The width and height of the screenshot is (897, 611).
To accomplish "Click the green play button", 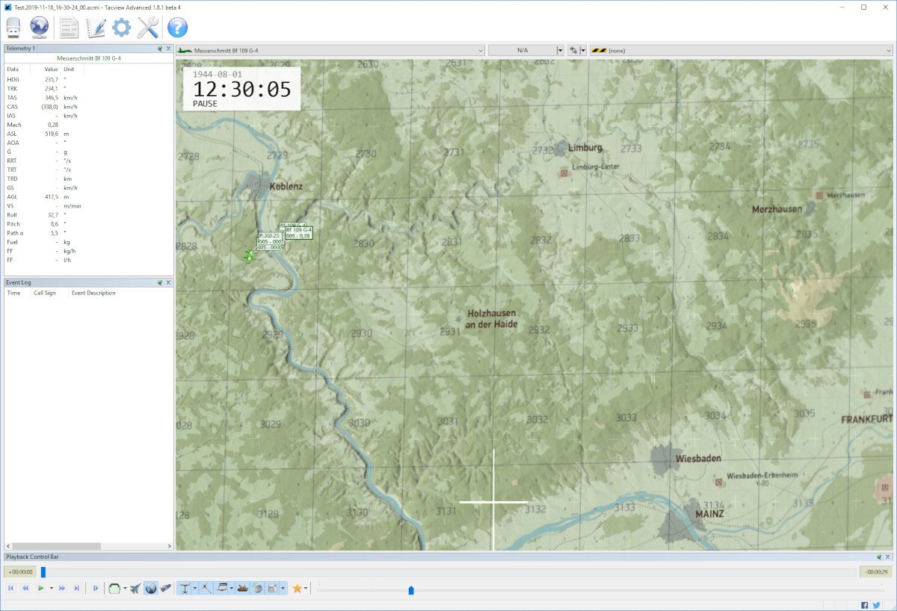I will click(40, 589).
